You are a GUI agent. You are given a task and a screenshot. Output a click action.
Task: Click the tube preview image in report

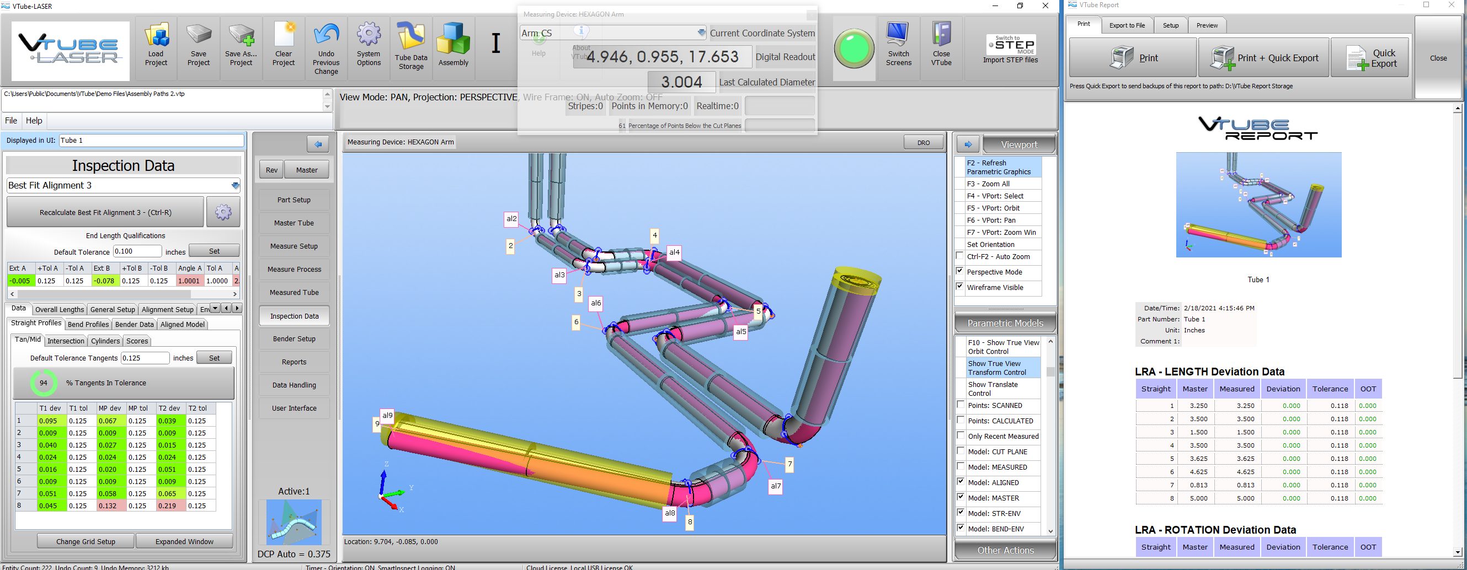1258,204
